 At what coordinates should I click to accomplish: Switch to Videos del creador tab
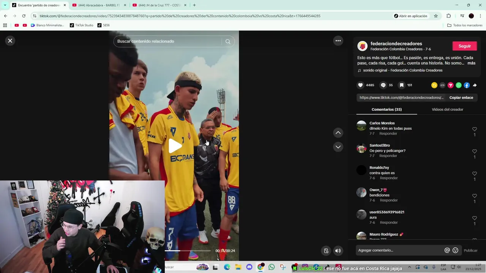[447, 110]
